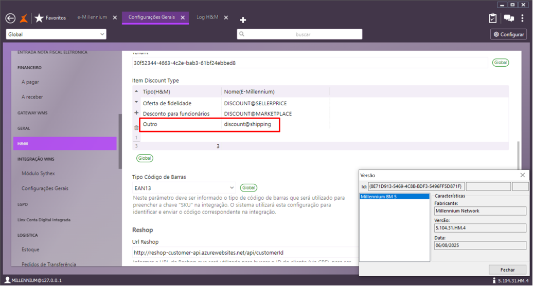Click the Global badge next to EAN13
Screen dimensions: 534x287
pos(248,188)
